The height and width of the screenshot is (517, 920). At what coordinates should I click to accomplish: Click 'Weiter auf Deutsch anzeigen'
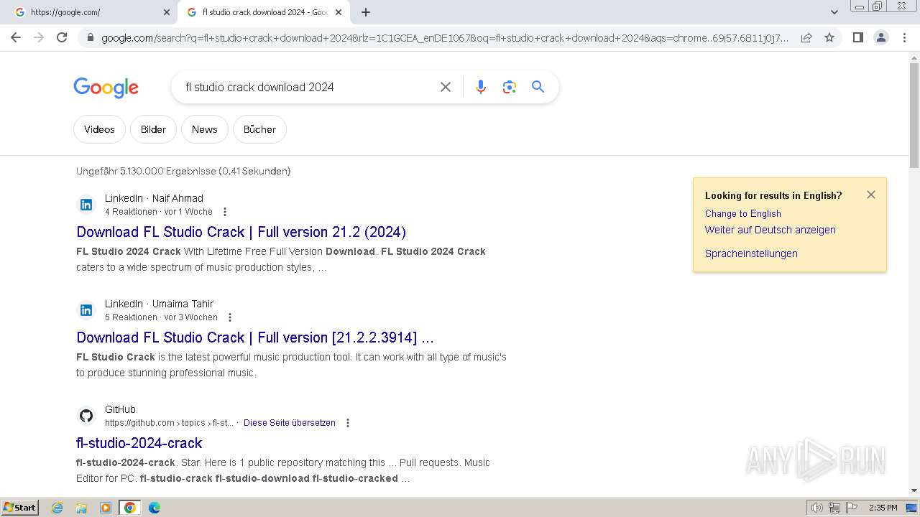coord(770,230)
